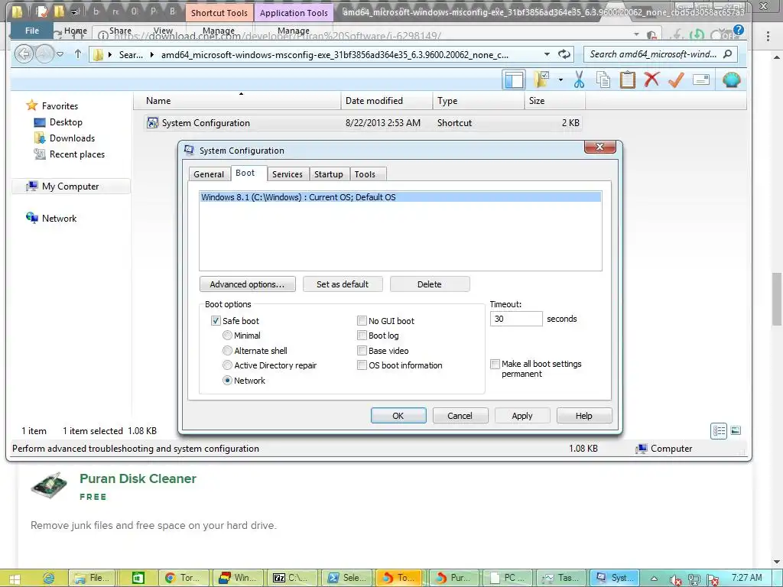Sort by the Type column header
The height and width of the screenshot is (587, 783).
coord(479,101)
